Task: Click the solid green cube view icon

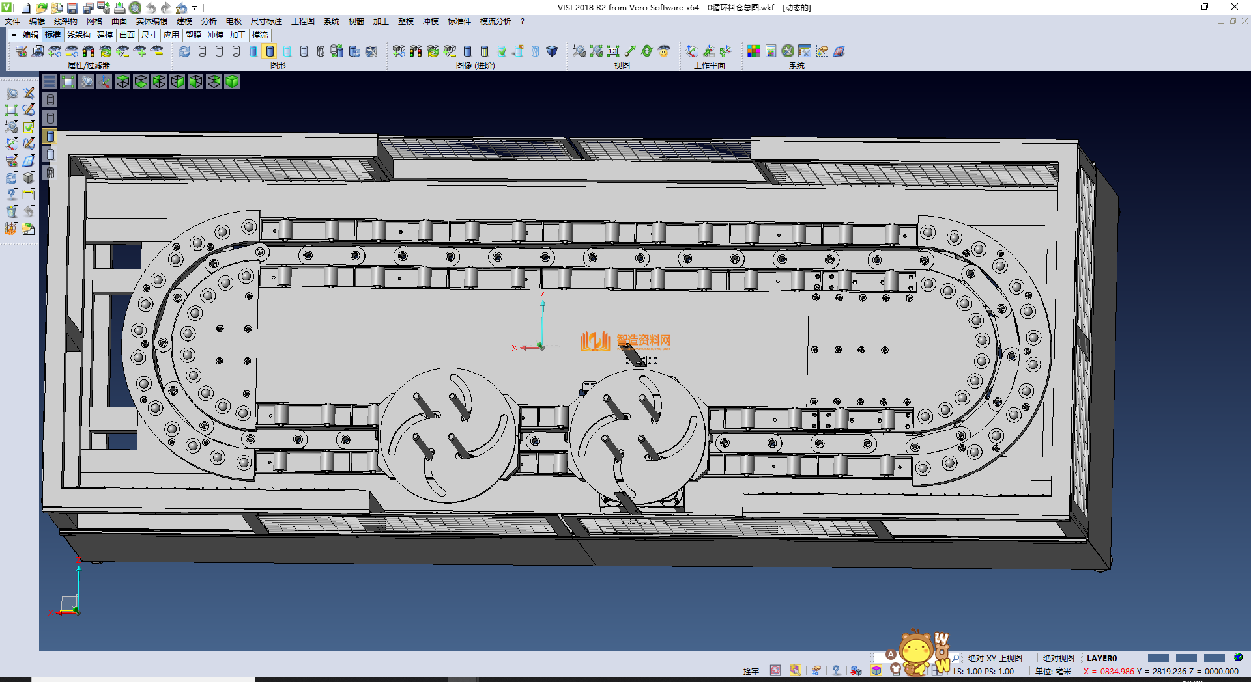Action: (x=232, y=81)
